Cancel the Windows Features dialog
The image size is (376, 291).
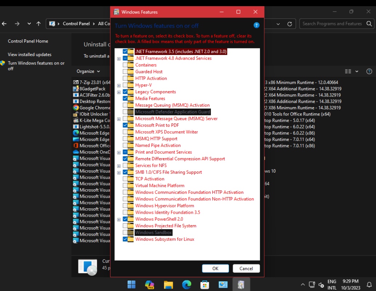point(246,268)
